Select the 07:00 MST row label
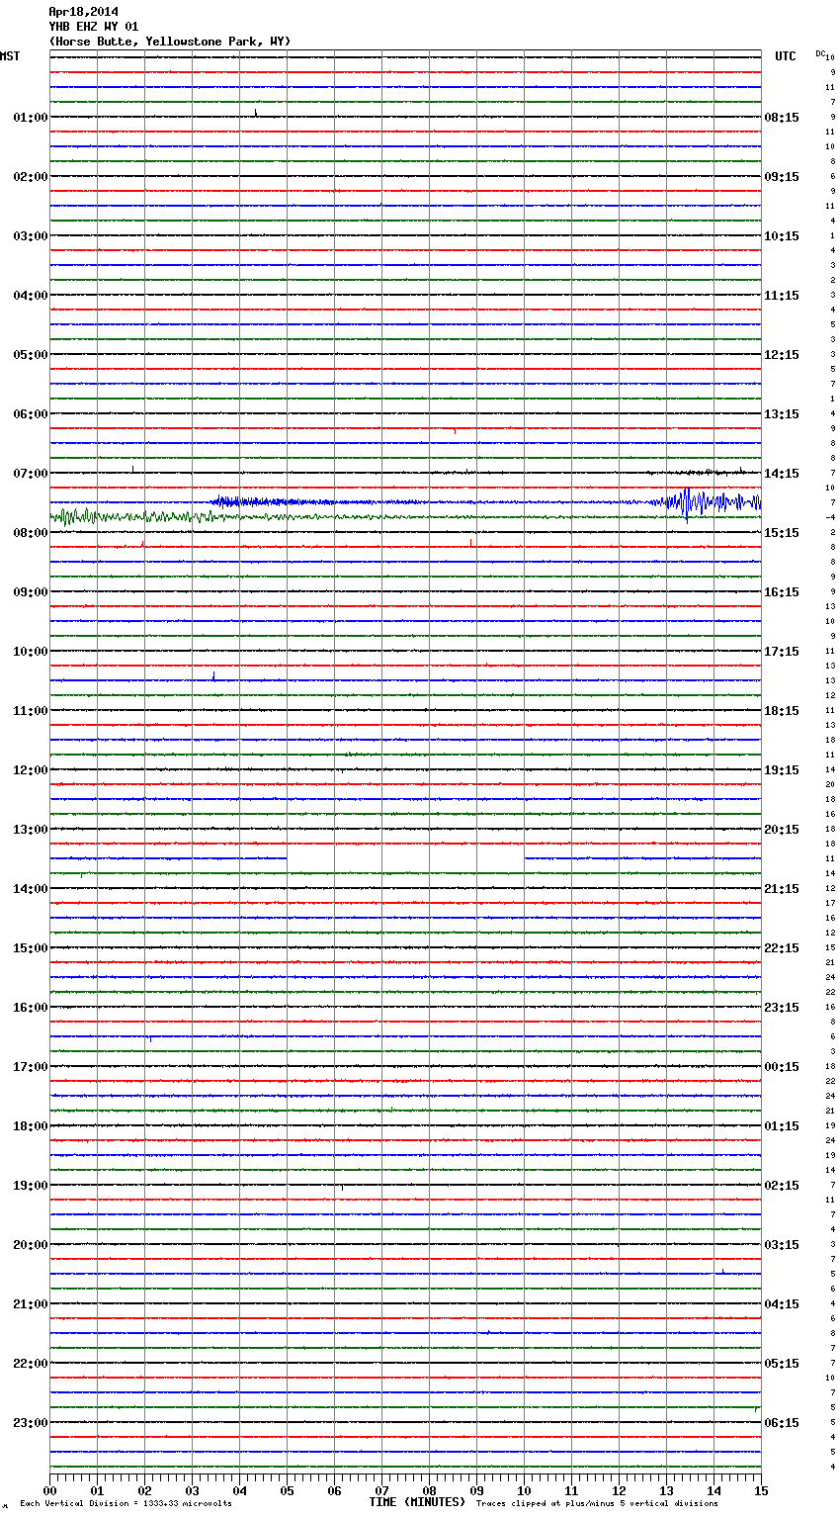 click(x=30, y=474)
